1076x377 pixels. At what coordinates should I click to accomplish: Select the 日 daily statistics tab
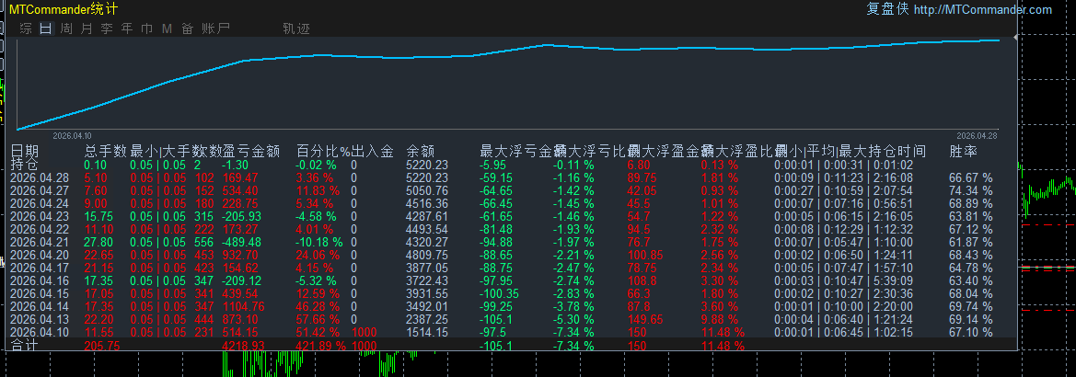tap(46, 29)
